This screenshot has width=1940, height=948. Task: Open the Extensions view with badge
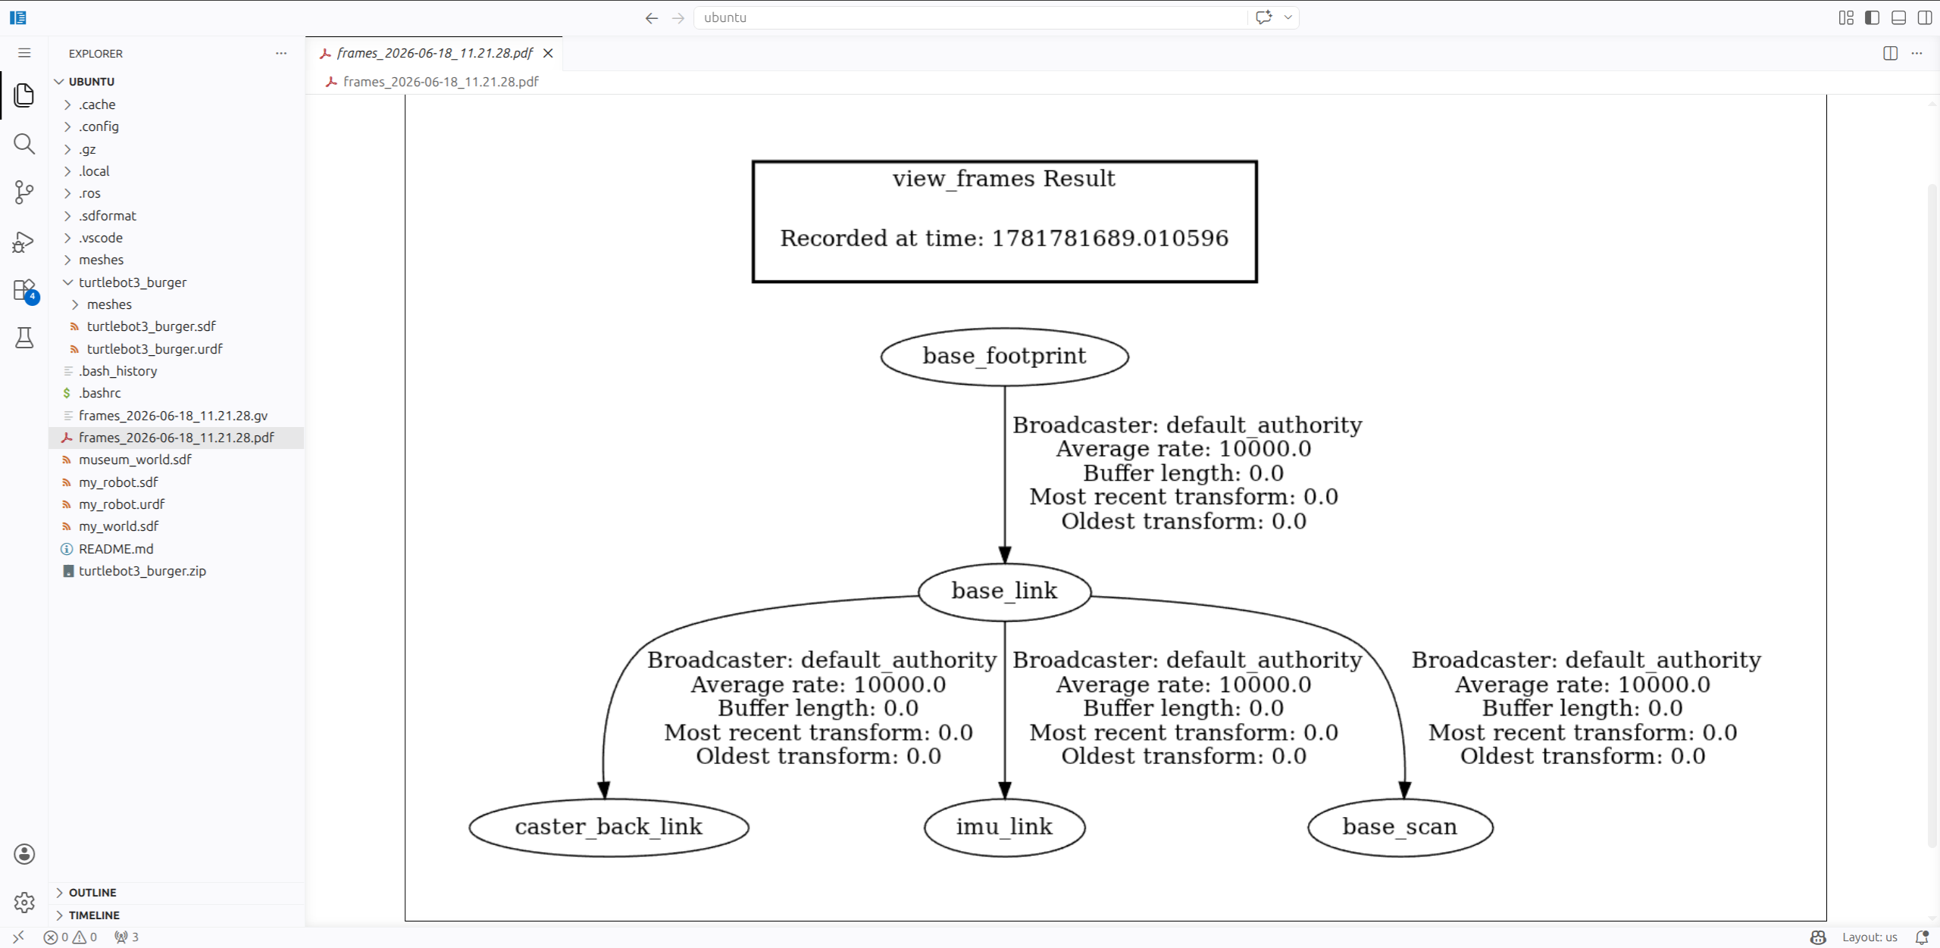(24, 291)
